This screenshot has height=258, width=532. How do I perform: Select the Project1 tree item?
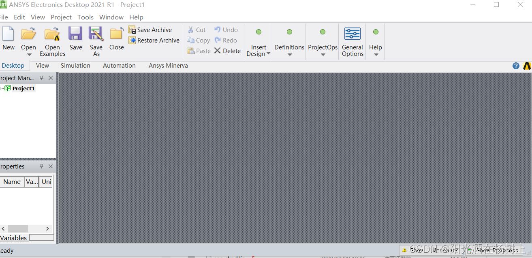[x=24, y=88]
